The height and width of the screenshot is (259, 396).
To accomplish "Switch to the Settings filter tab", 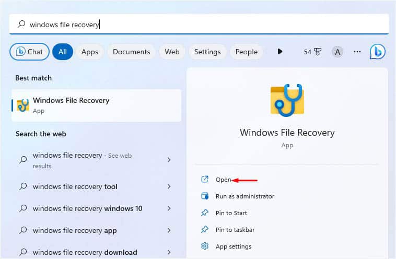I will click(x=207, y=52).
